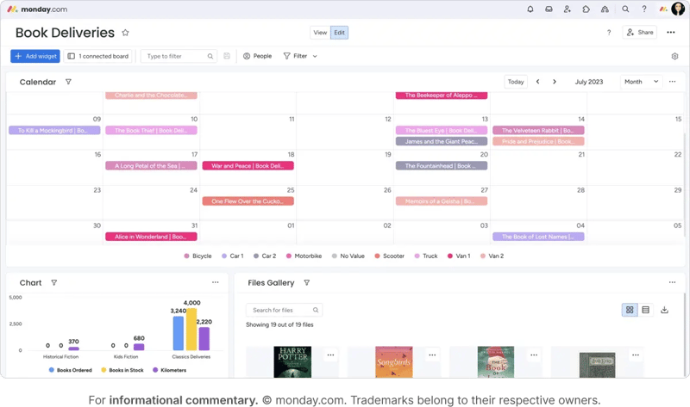690x407 pixels.
Task: Switch files to list view
Action: pos(645,310)
